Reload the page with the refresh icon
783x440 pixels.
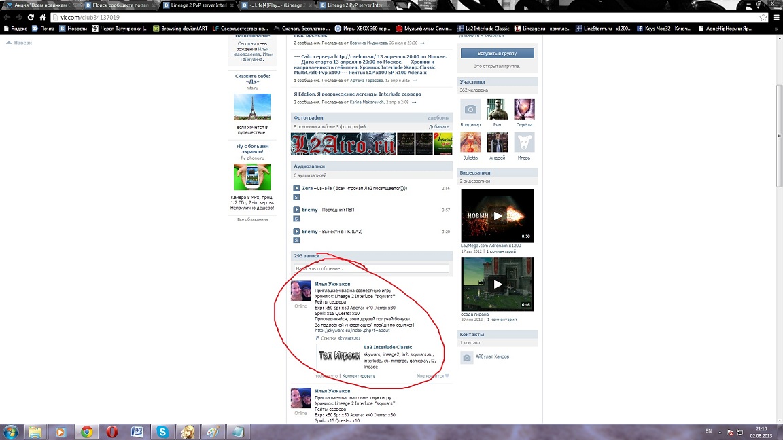point(31,17)
